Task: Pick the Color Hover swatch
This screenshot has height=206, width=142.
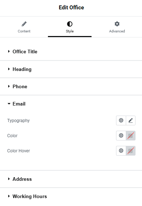Action: tap(130, 151)
